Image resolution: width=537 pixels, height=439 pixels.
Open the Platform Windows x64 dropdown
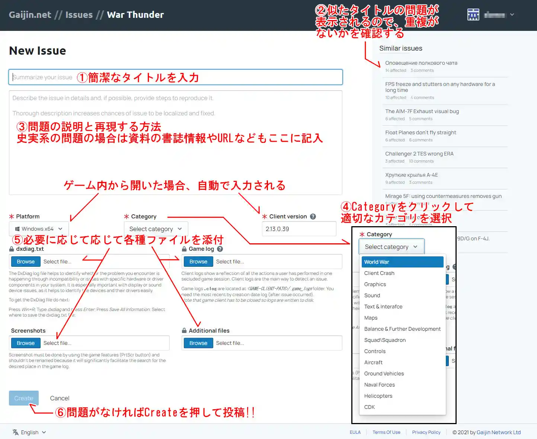(x=39, y=229)
